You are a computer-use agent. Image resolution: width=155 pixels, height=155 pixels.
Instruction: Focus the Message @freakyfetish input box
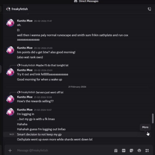[x=62, y=150]
